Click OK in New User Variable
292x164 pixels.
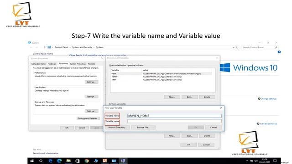tap(196, 128)
